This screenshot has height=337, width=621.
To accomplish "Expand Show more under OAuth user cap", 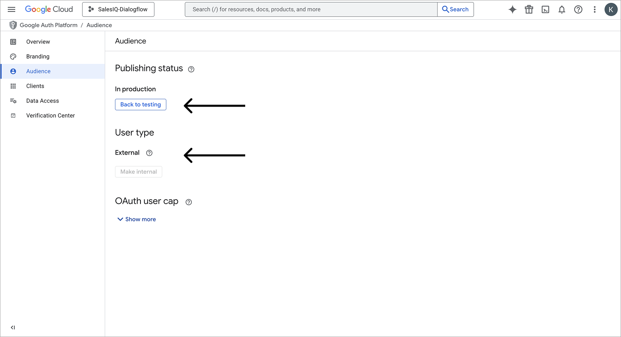I will point(137,219).
